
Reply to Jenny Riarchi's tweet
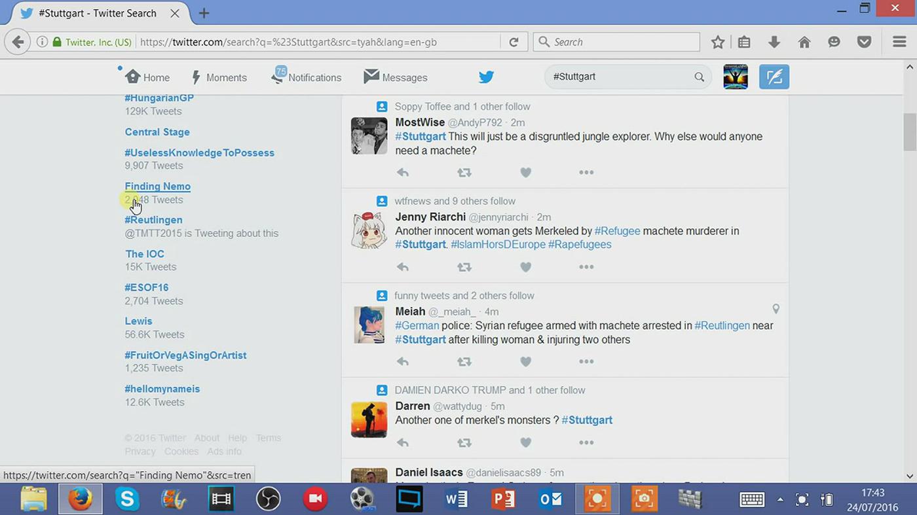pyautogui.click(x=403, y=267)
